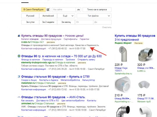Open Металлообработка sitelink
The height and width of the screenshot is (117, 157).
pyautogui.click(x=70, y=80)
